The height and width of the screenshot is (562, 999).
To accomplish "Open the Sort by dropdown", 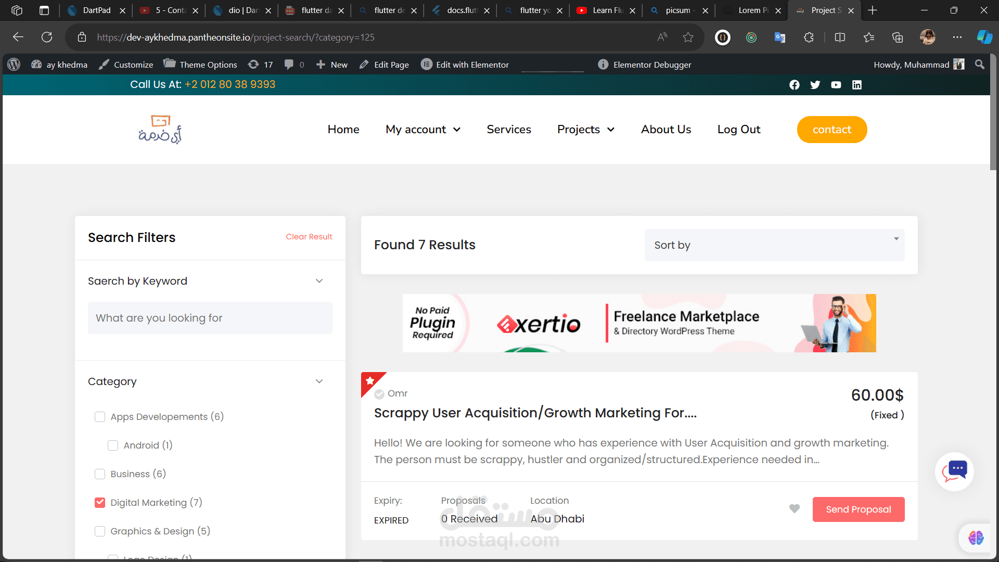I will [774, 245].
